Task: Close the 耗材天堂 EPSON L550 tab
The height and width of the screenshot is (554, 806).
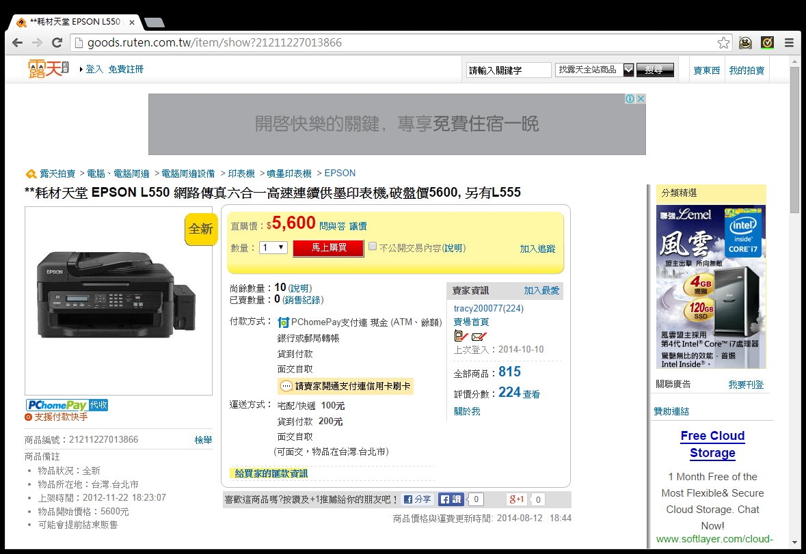Action: point(132,22)
